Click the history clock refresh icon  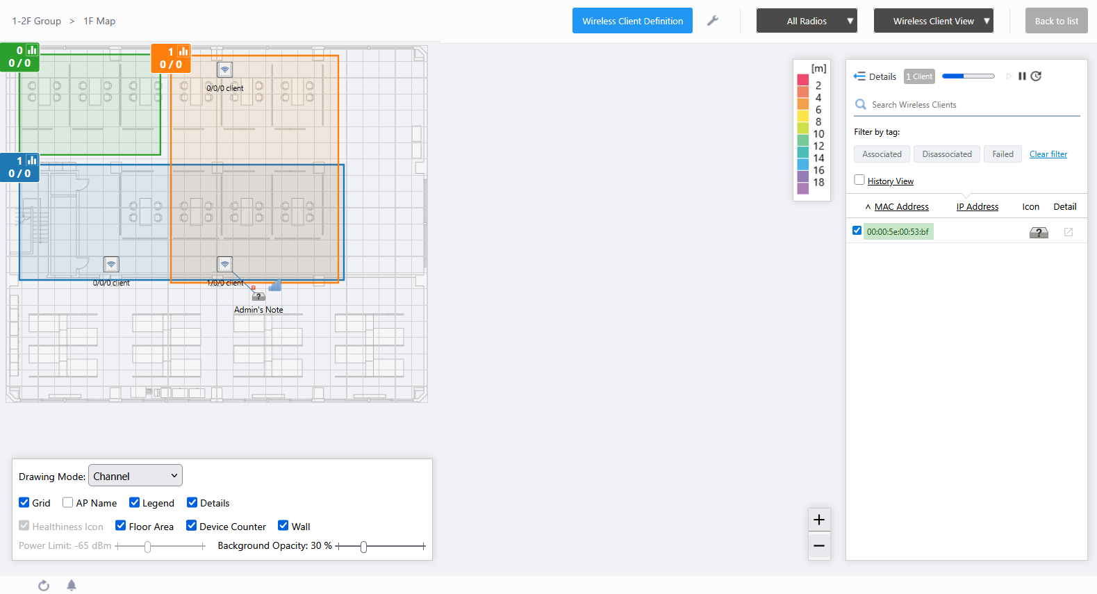pyautogui.click(x=1036, y=76)
